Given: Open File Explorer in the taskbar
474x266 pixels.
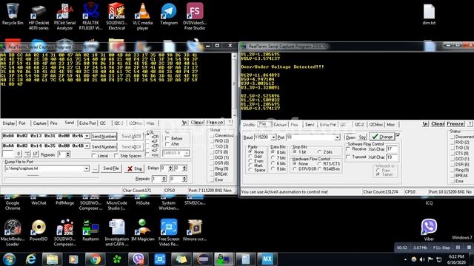Looking at the screenshot, I should point(52,259).
